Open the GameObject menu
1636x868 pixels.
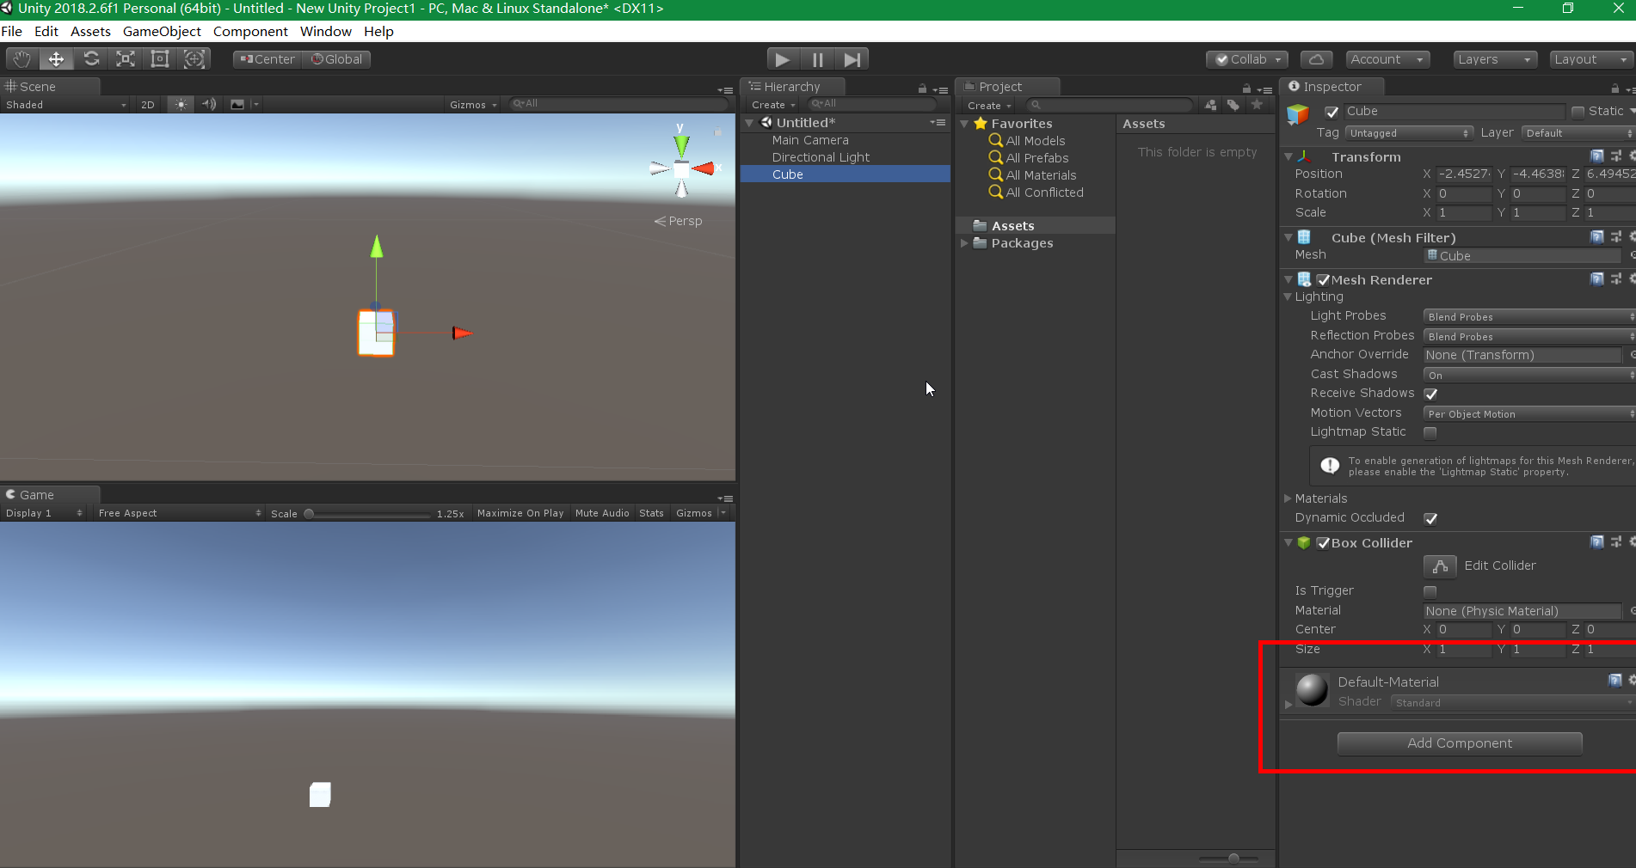162,31
